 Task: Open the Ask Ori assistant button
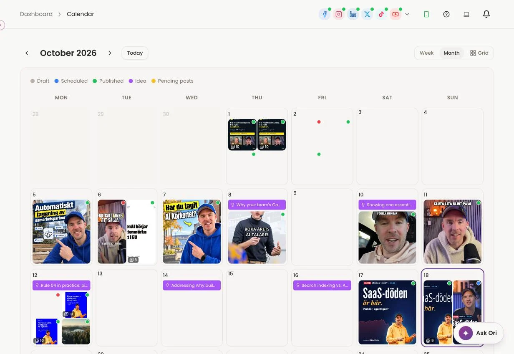(x=479, y=333)
